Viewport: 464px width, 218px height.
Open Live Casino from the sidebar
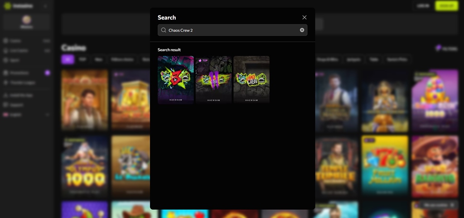[18, 50]
